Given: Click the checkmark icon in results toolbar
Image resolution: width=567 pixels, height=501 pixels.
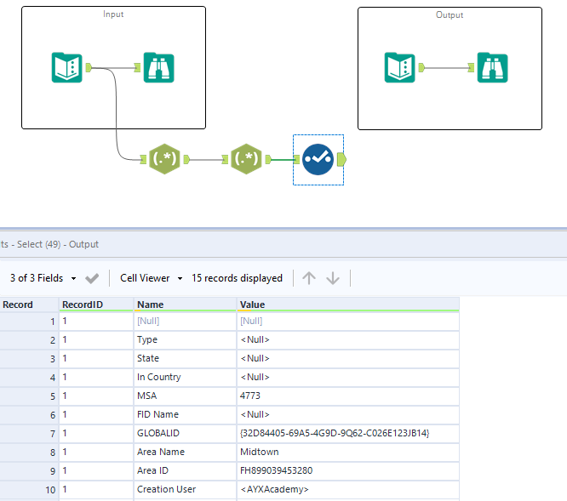Looking at the screenshot, I should [93, 278].
